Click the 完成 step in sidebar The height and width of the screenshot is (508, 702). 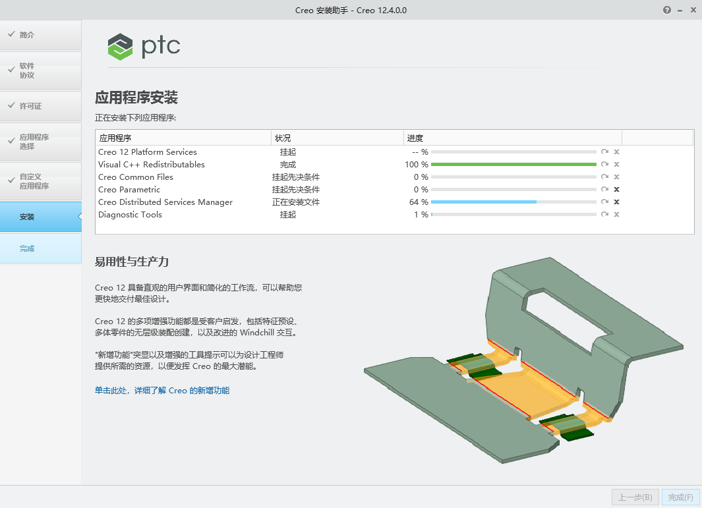[40, 248]
